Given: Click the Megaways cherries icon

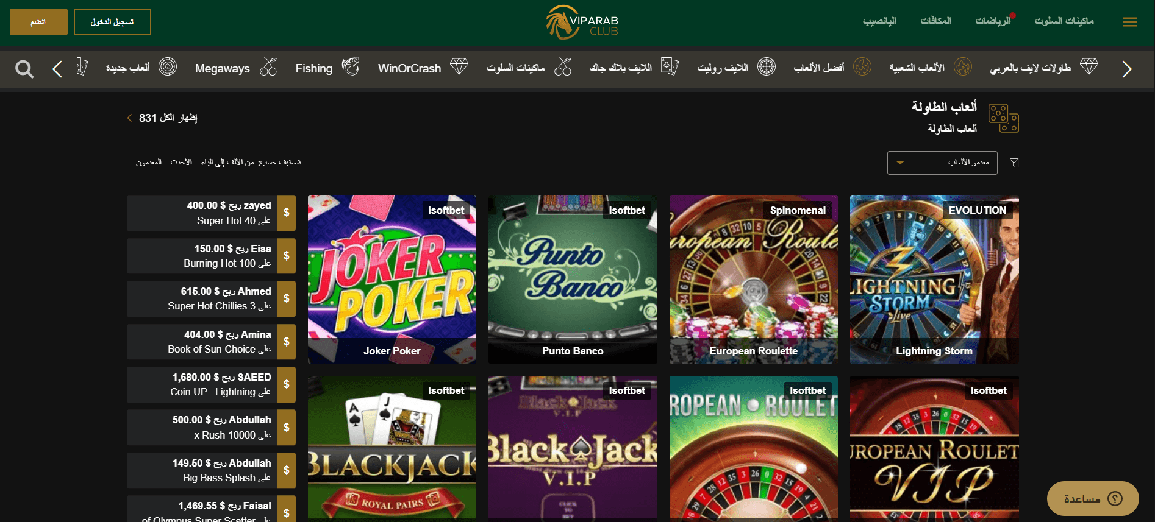Looking at the screenshot, I should coord(268,66).
